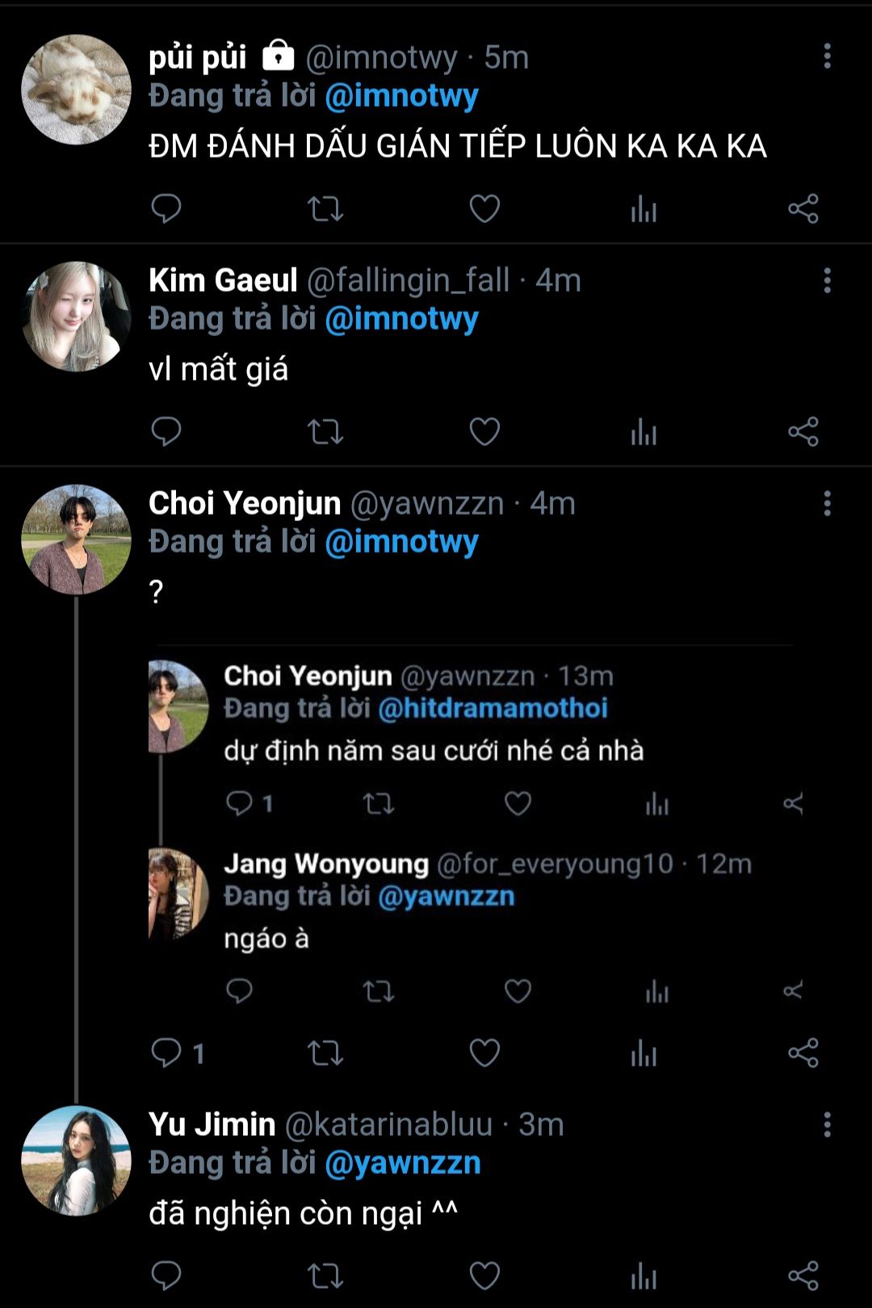Like pủi pủi's tweet
This screenshot has width=872, height=1308.
[x=484, y=208]
